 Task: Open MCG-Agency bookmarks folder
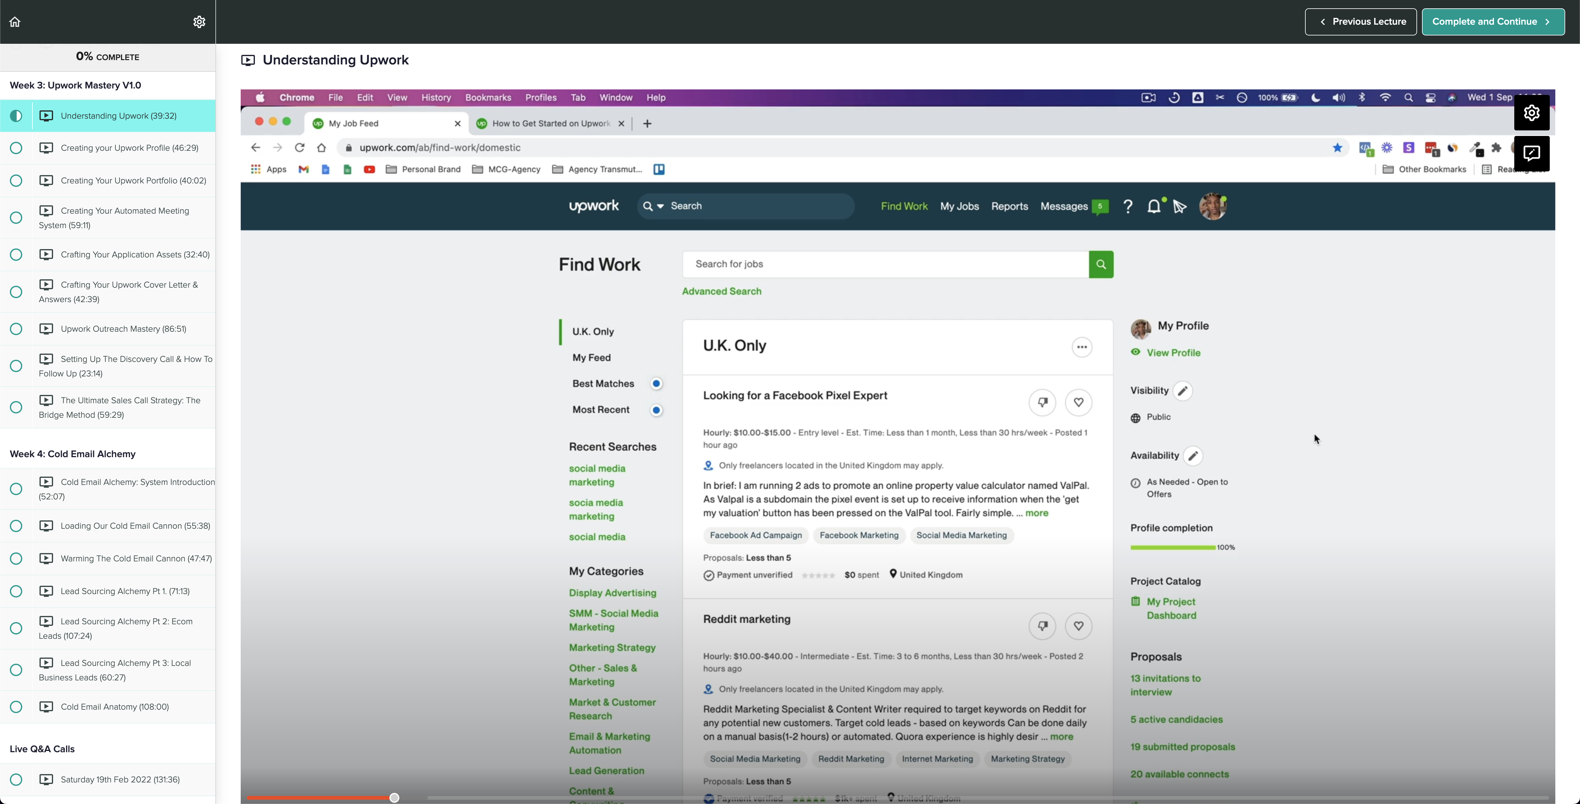506,170
